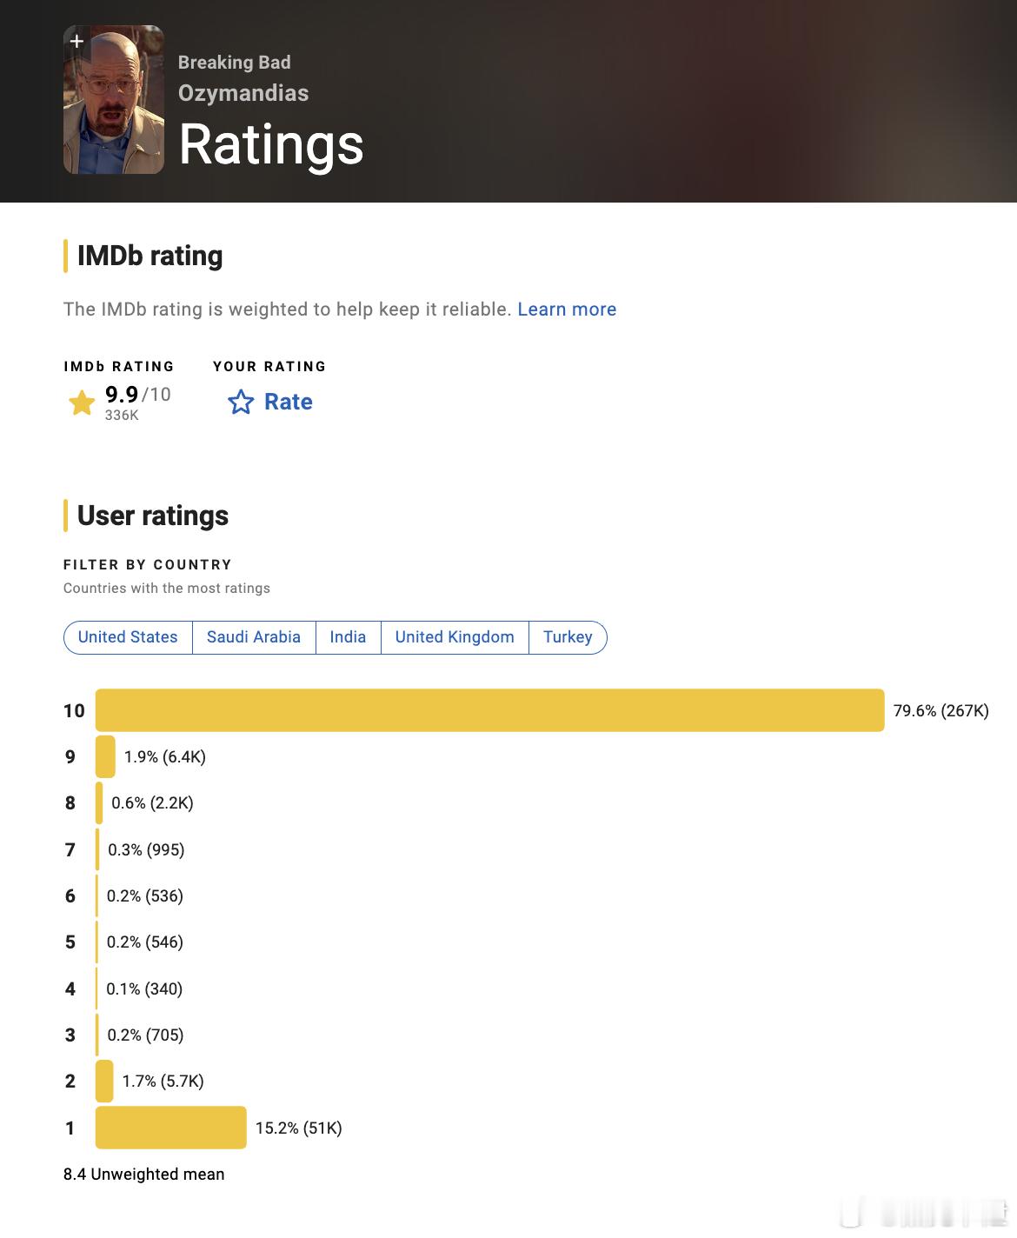This screenshot has height=1238, width=1017.
Task: Click the 15.2% (51K) label
Action: point(299,1128)
